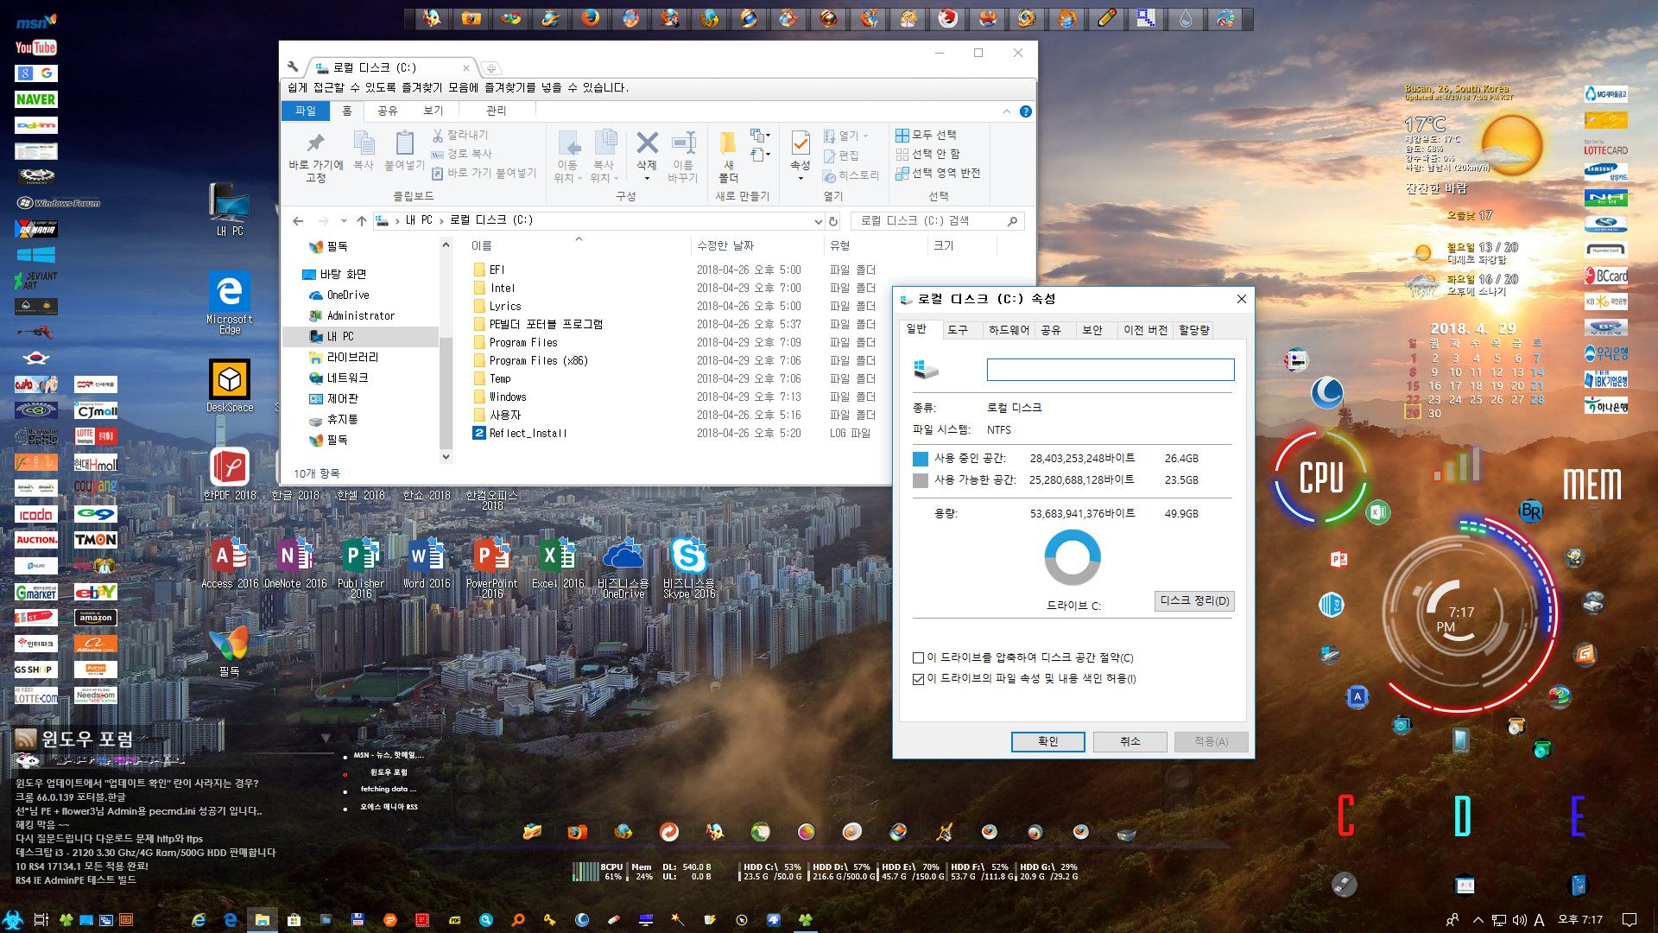Image resolution: width=1658 pixels, height=933 pixels.
Task: Refresh the Explorer address bar
Action: [833, 221]
